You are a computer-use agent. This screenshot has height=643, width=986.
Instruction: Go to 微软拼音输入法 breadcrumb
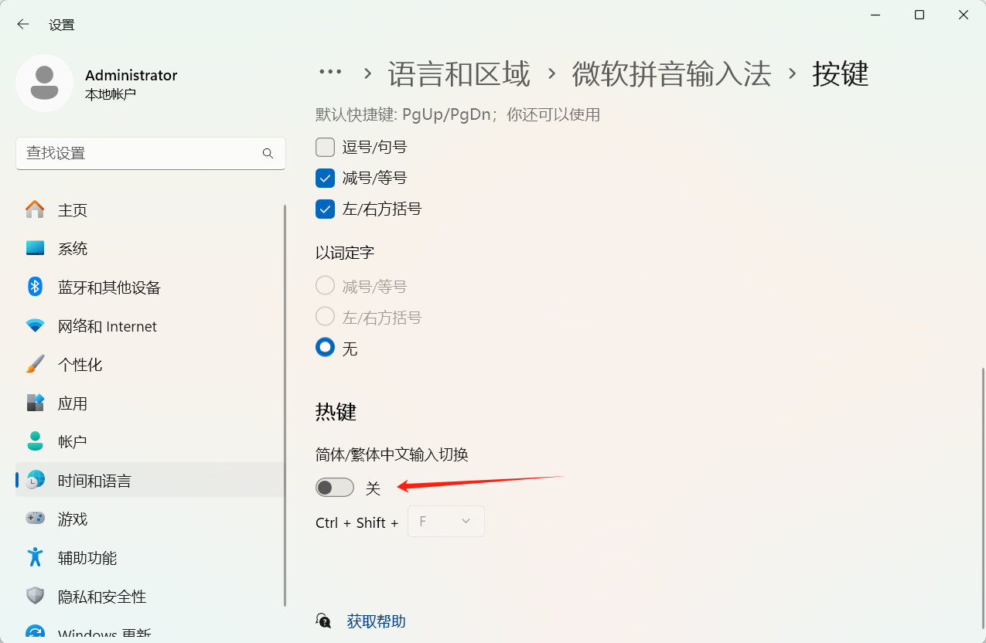point(672,74)
